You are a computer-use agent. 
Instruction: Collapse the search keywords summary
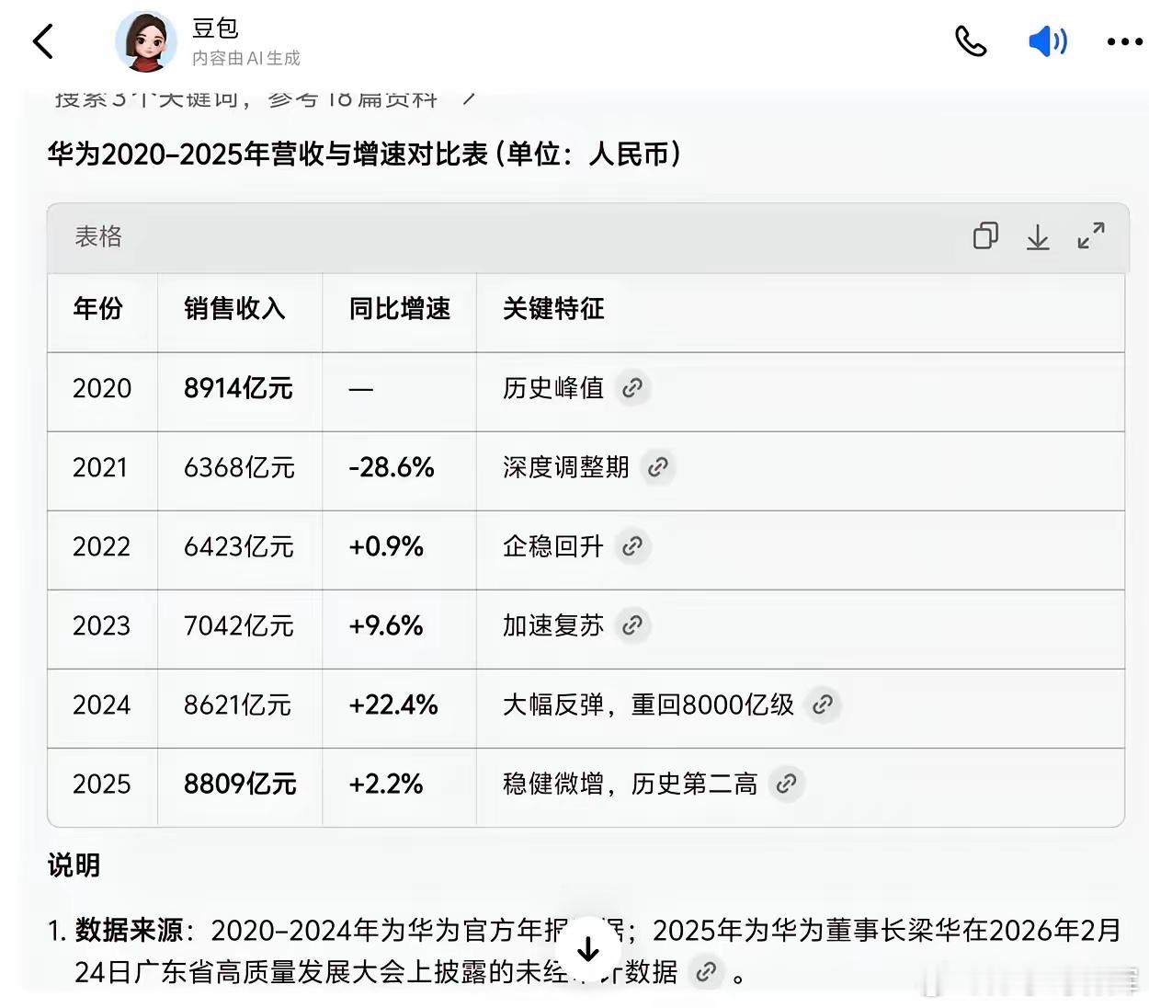[x=469, y=97]
